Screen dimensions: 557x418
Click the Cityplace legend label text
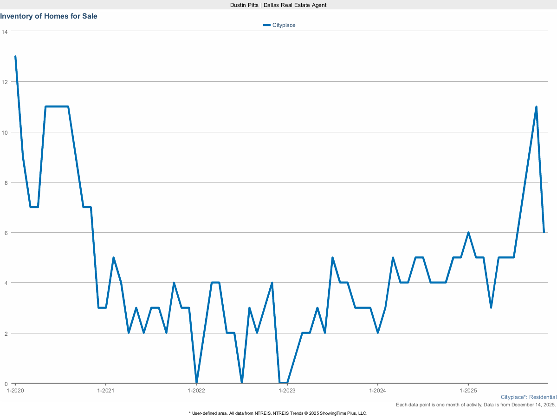[x=284, y=25]
